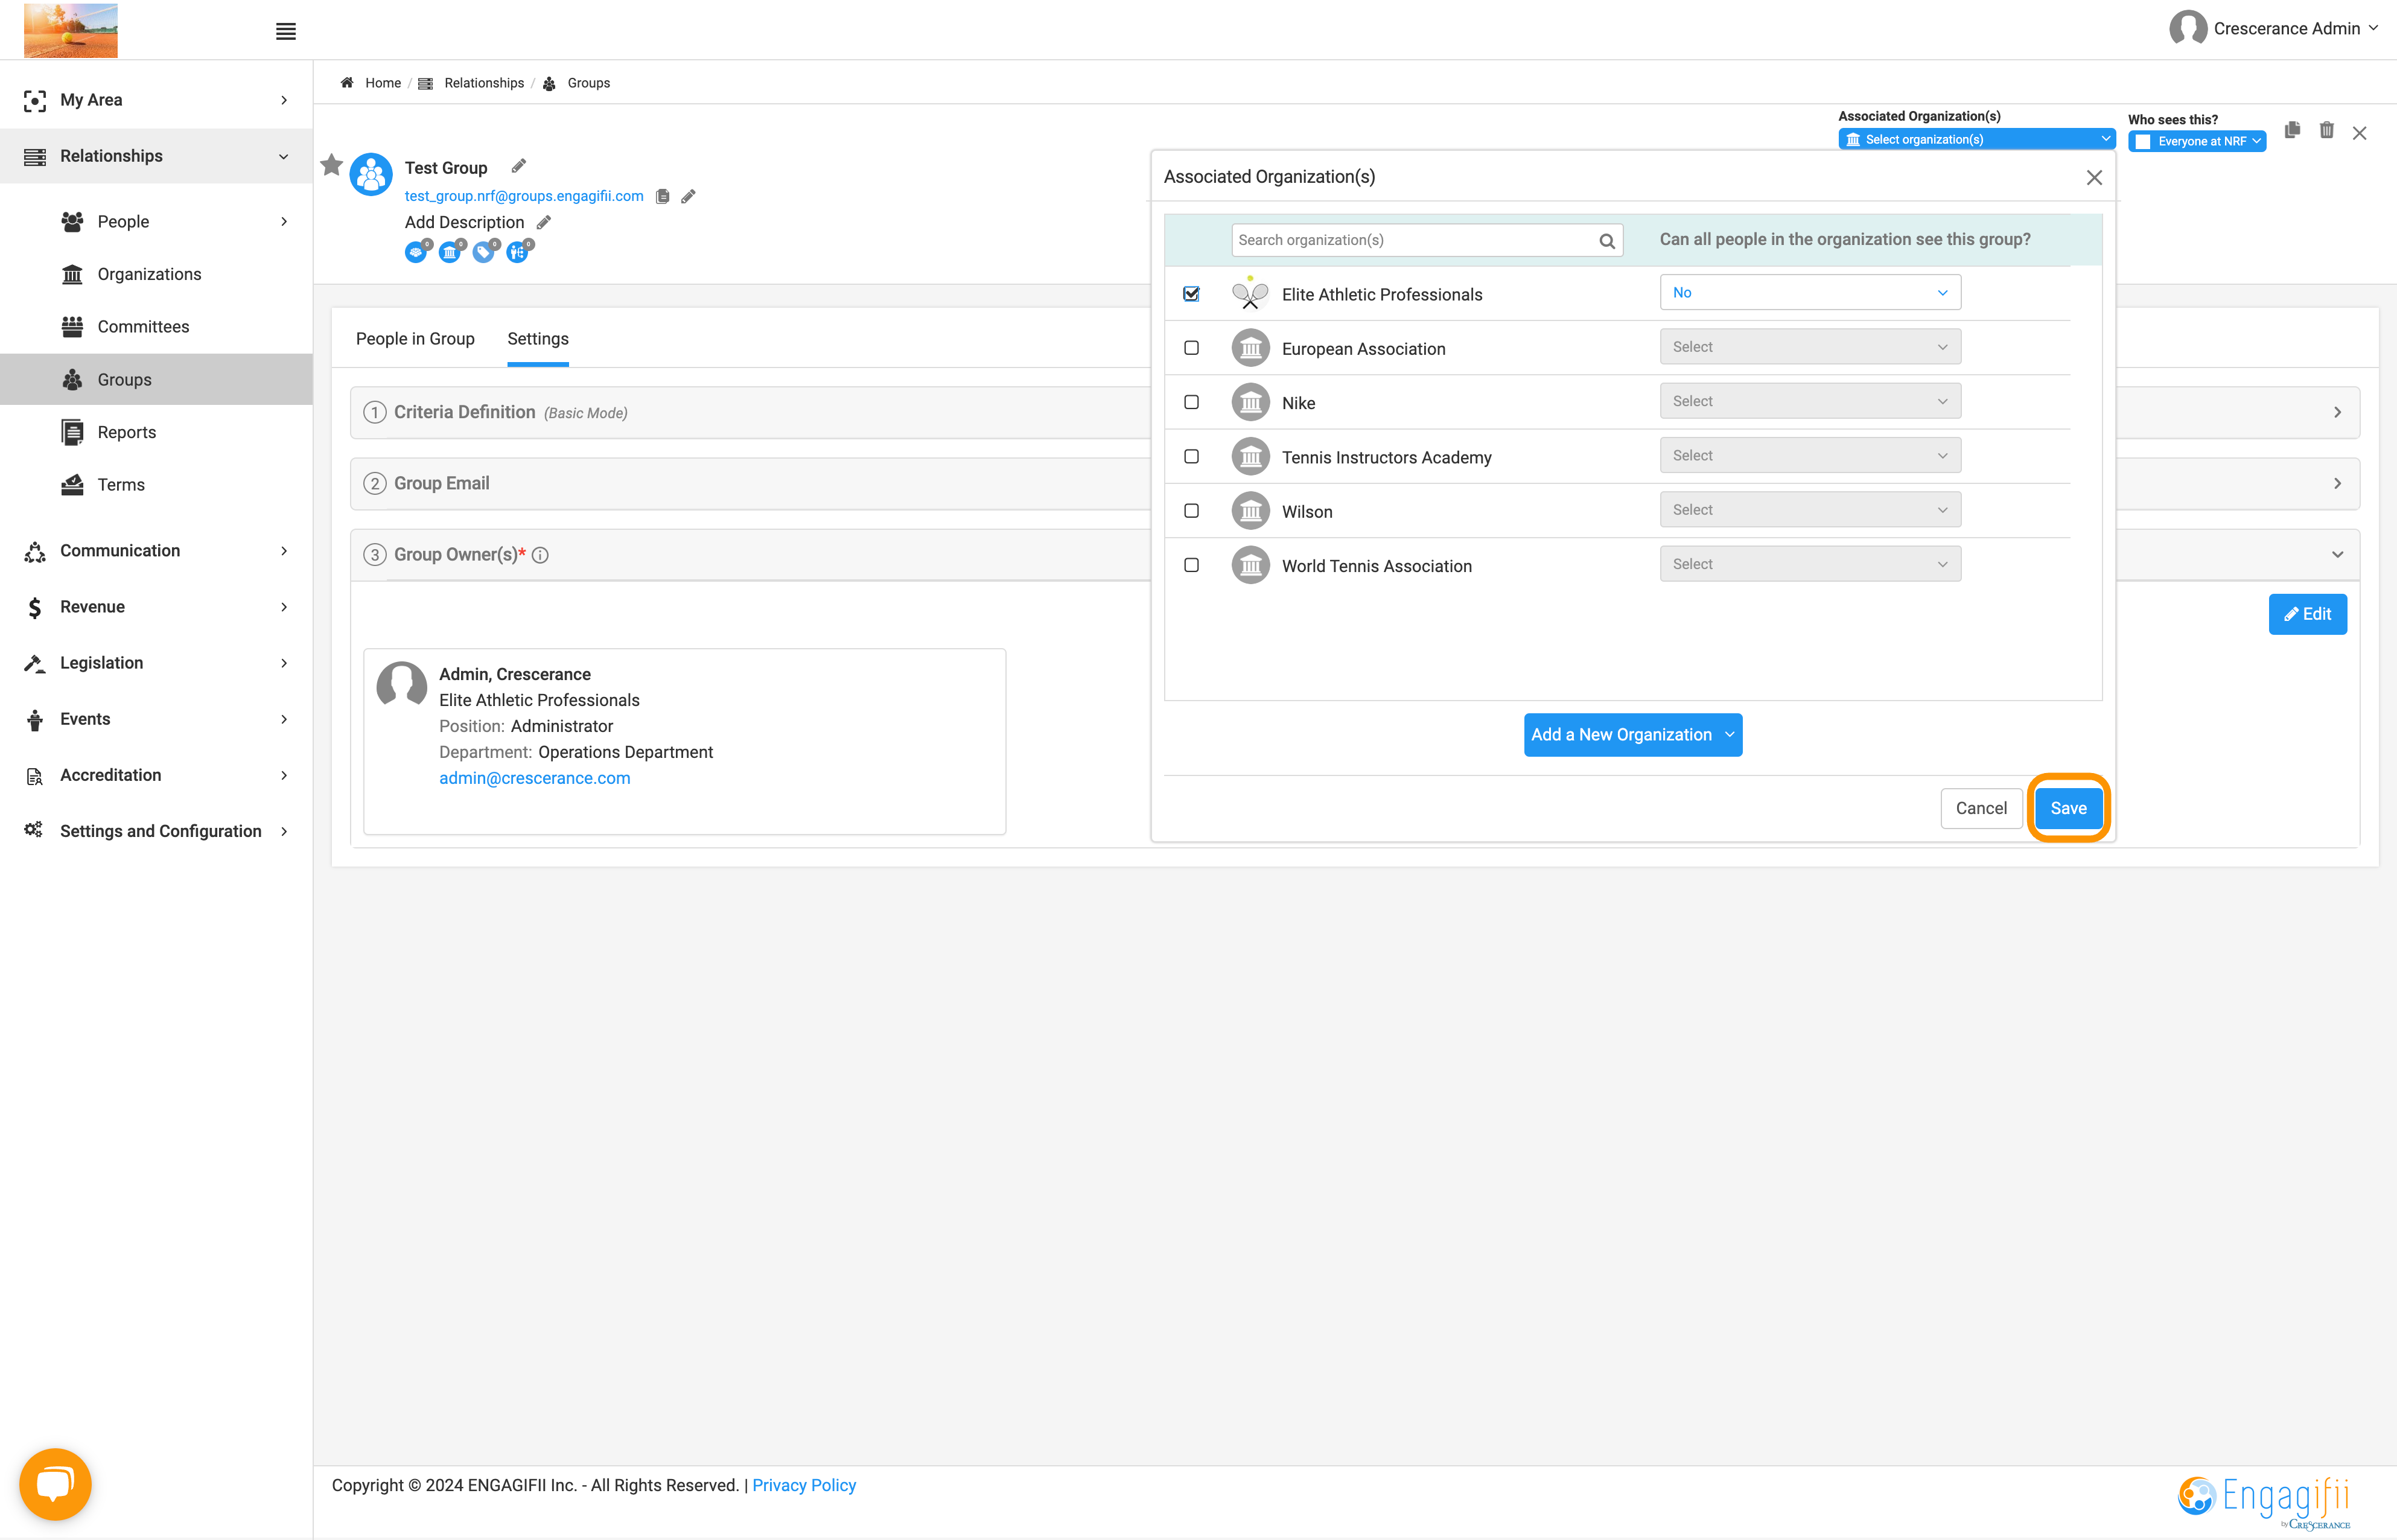The height and width of the screenshot is (1540, 2397).
Task: Show Group Owner(s) info tooltip icon
Action: [x=540, y=555]
